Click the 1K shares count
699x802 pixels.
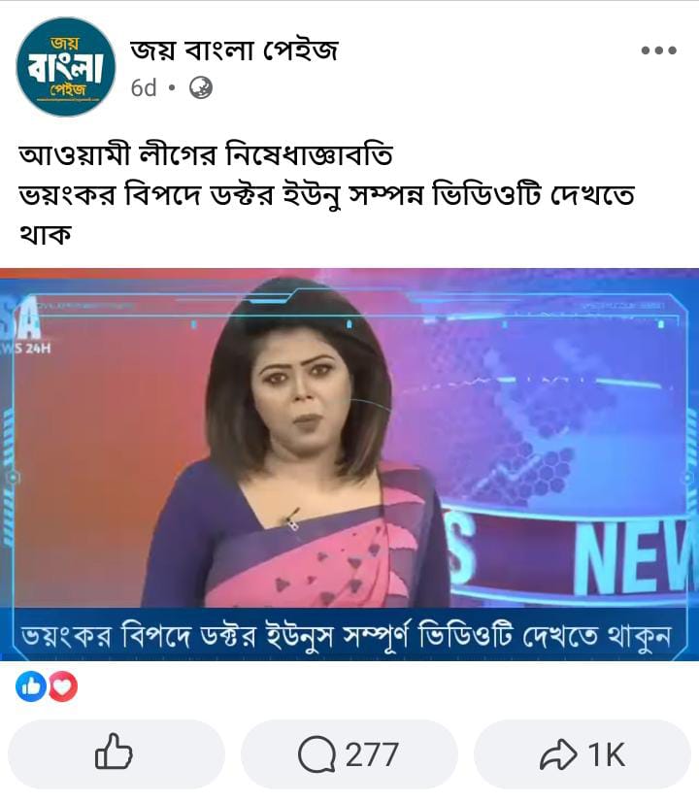[607, 754]
